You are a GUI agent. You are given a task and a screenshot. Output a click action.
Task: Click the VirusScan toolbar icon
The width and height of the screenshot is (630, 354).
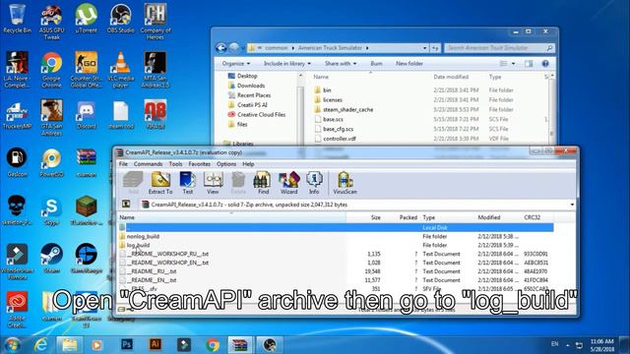(x=345, y=183)
